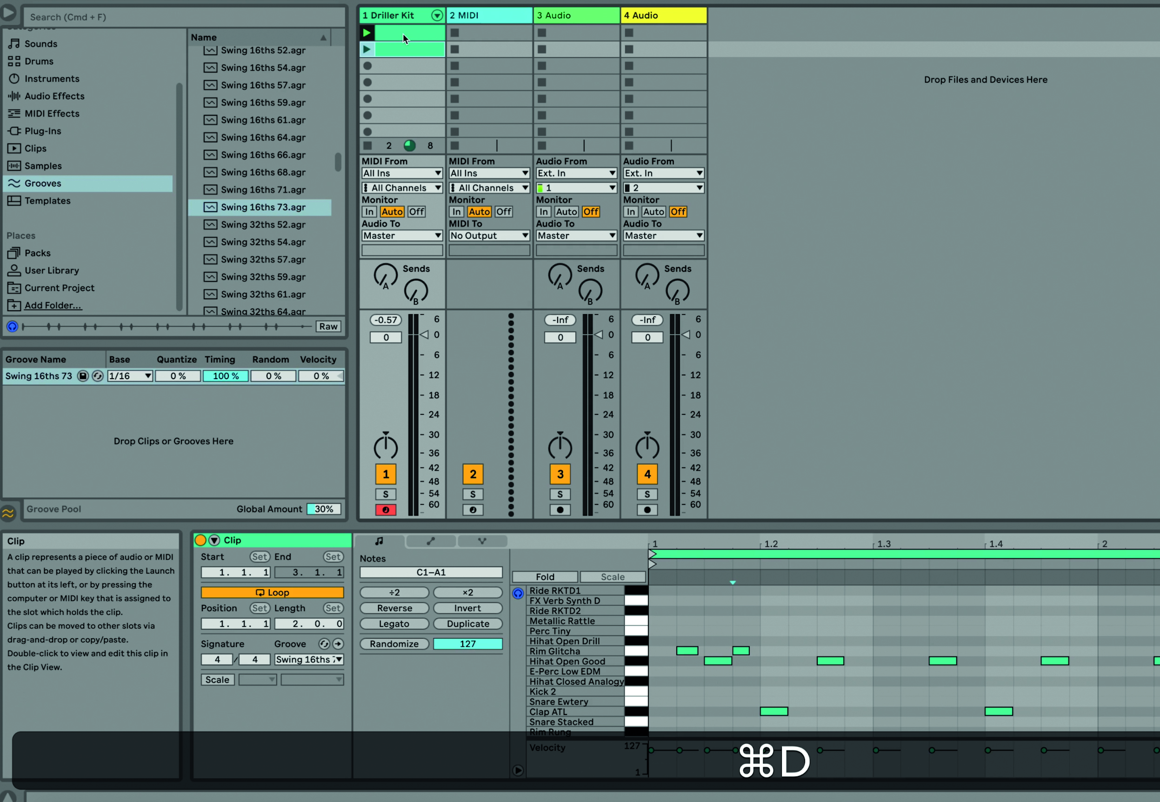Viewport: 1160px width, 802px height.
Task: Toggle the clip activator orange circle
Action: tap(200, 541)
